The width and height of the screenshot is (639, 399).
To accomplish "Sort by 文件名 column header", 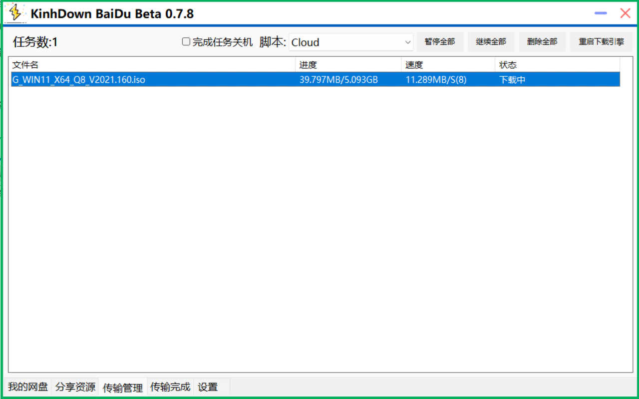I will (153, 65).
